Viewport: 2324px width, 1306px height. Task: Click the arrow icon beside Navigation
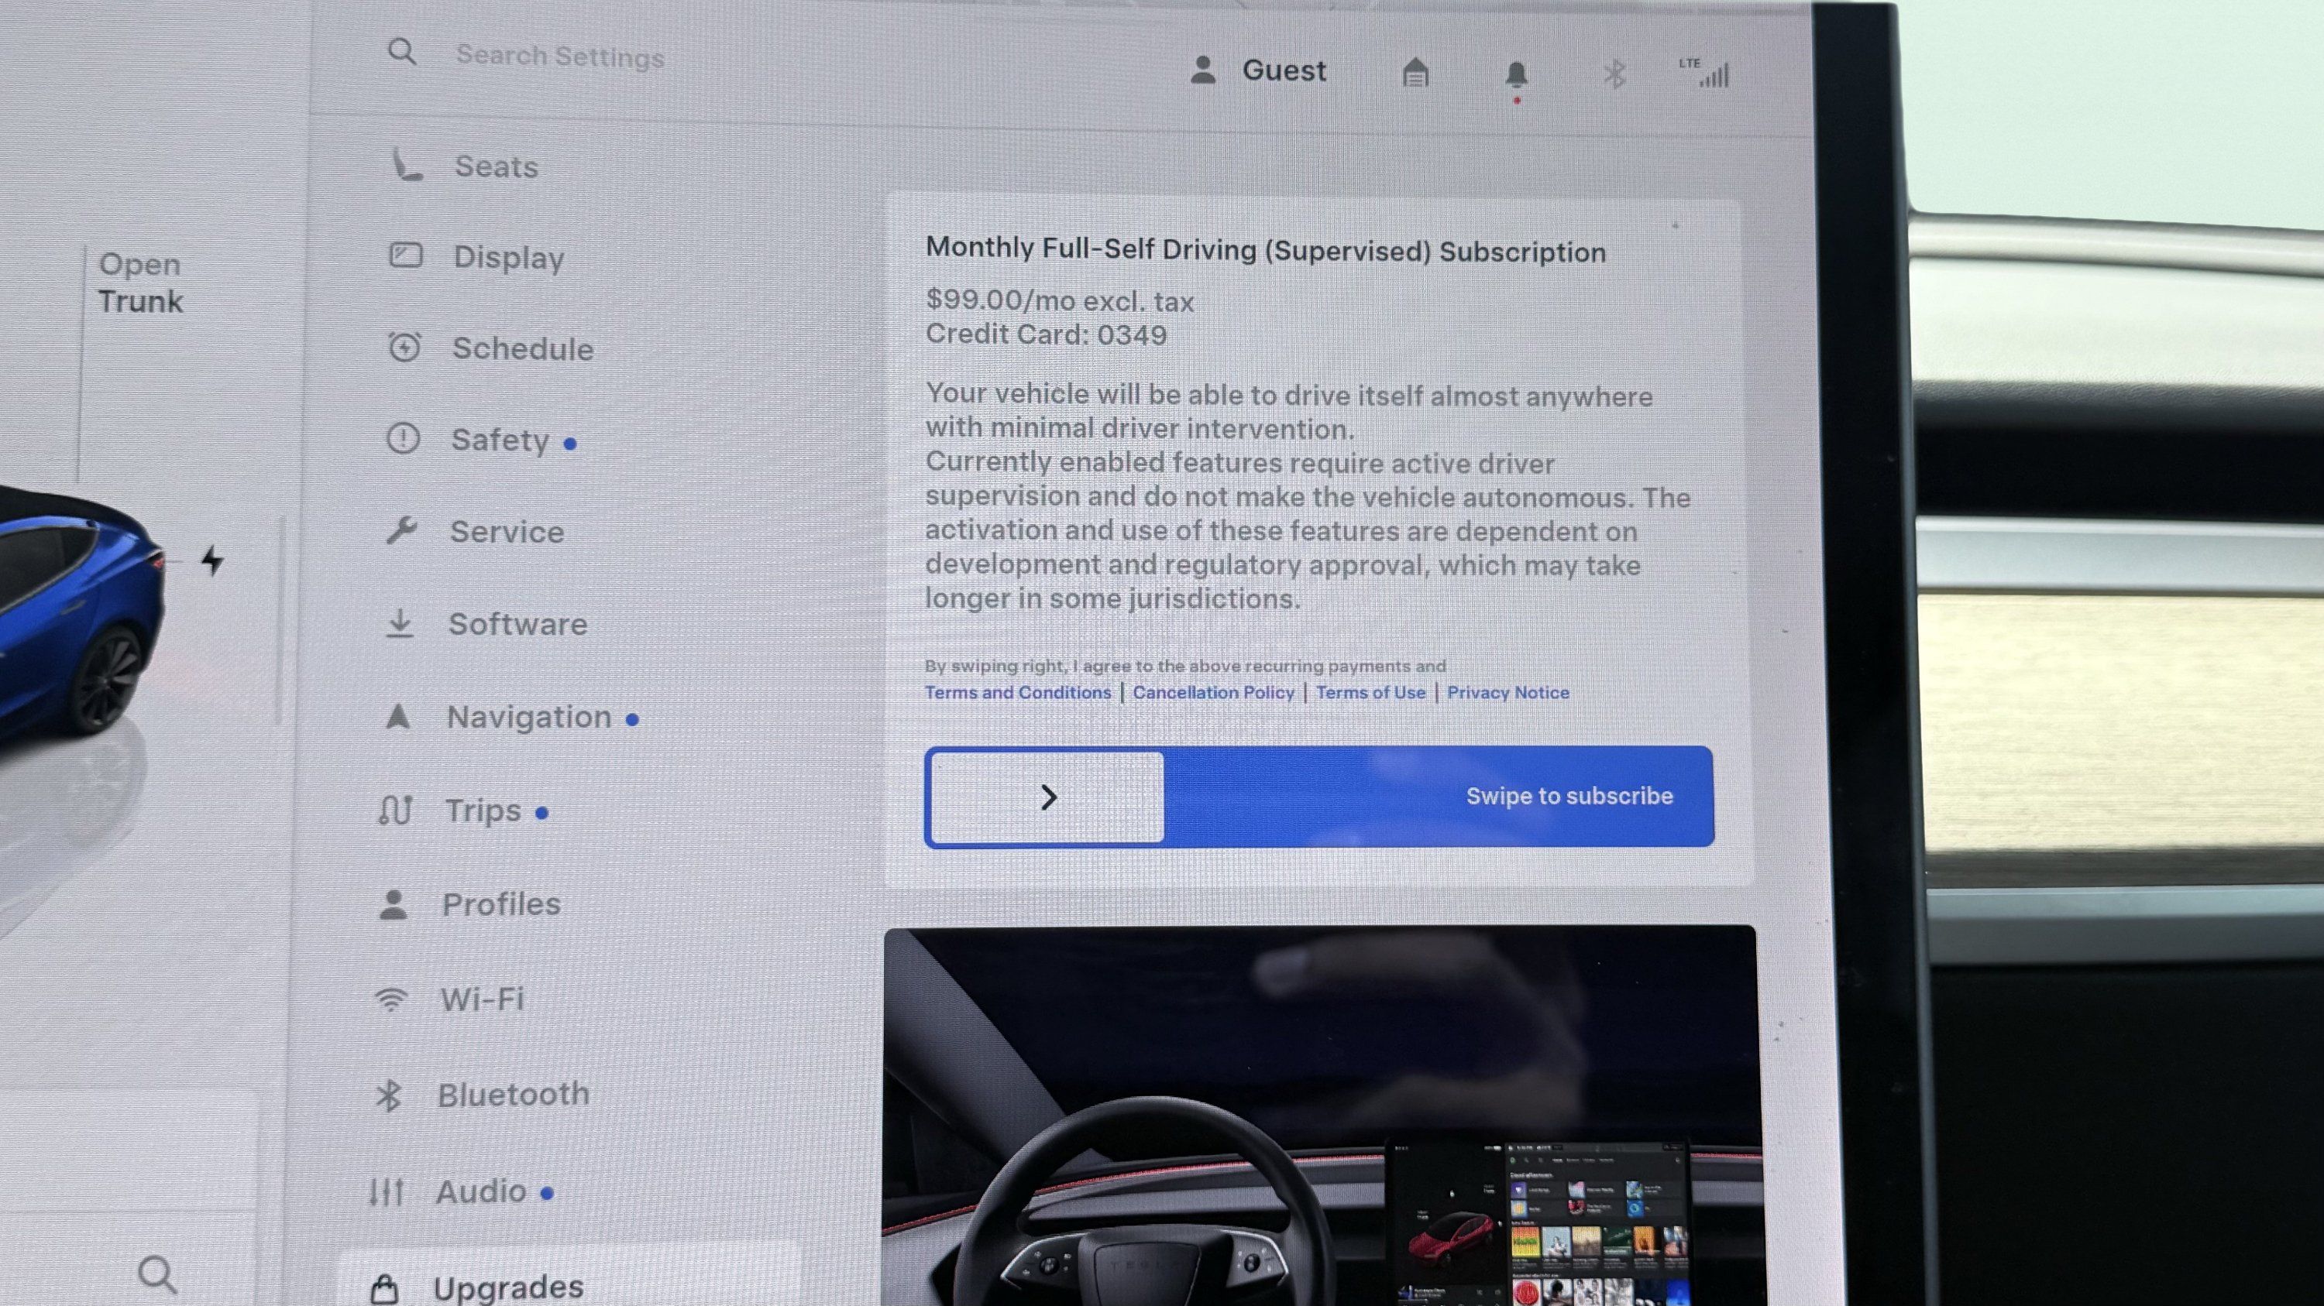click(x=398, y=717)
